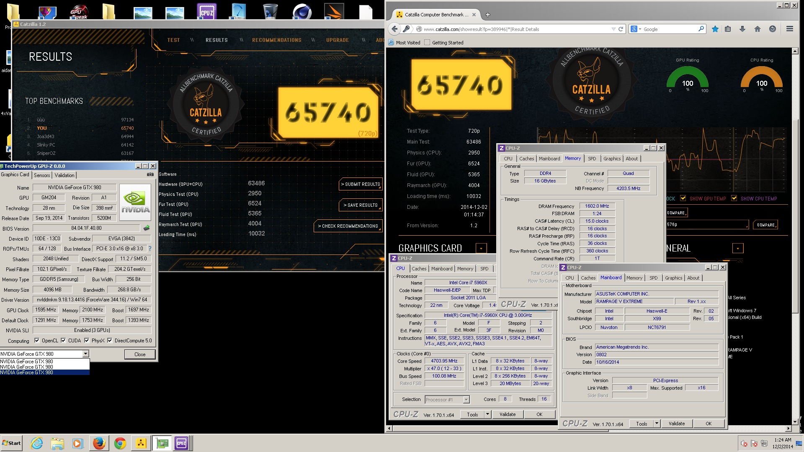Image resolution: width=804 pixels, height=452 pixels.
Task: Open RECOMMENDATIONS tab in Catzilla
Action: tap(277, 40)
